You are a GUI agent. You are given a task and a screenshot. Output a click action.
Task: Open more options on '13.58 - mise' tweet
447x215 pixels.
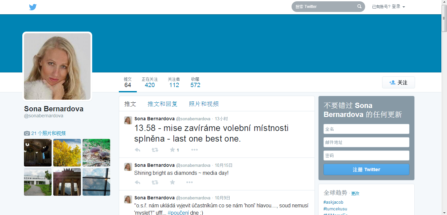click(194, 150)
